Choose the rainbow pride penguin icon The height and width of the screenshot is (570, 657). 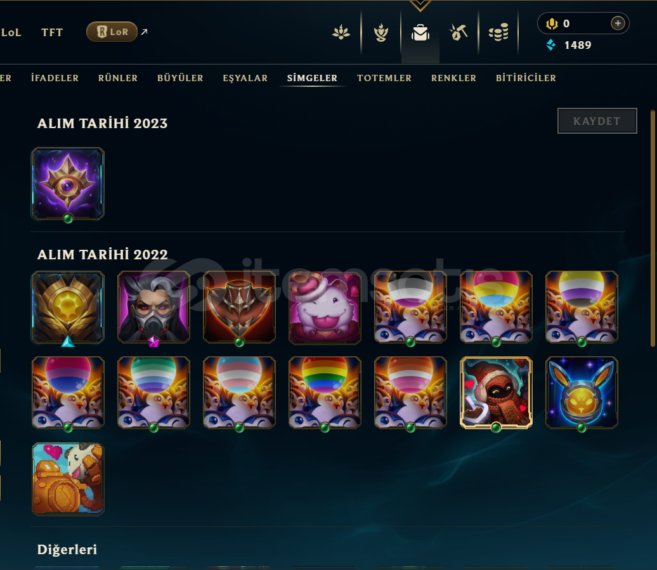[325, 392]
